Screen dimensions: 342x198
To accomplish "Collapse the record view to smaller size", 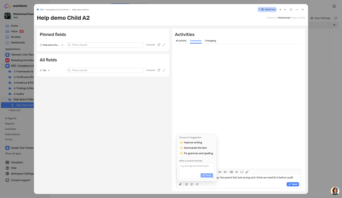I will click(x=291, y=10).
